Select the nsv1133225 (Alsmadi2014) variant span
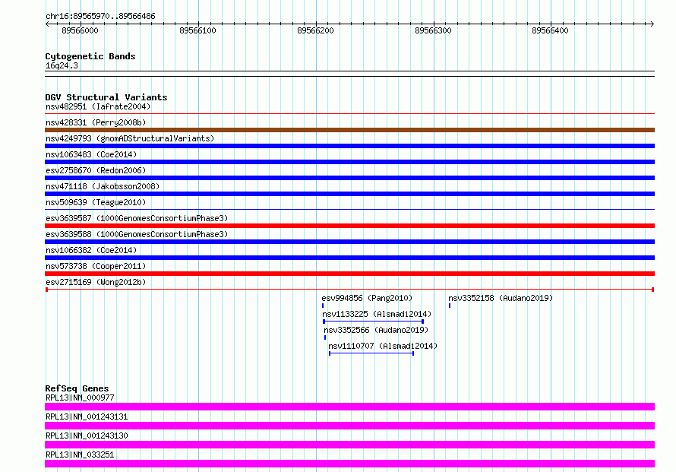The image size is (676, 472). coord(374,322)
